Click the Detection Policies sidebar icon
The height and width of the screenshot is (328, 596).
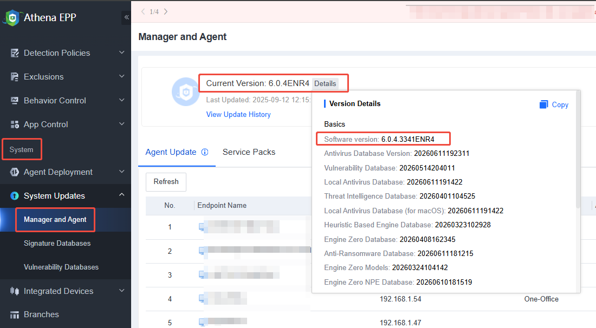point(15,53)
